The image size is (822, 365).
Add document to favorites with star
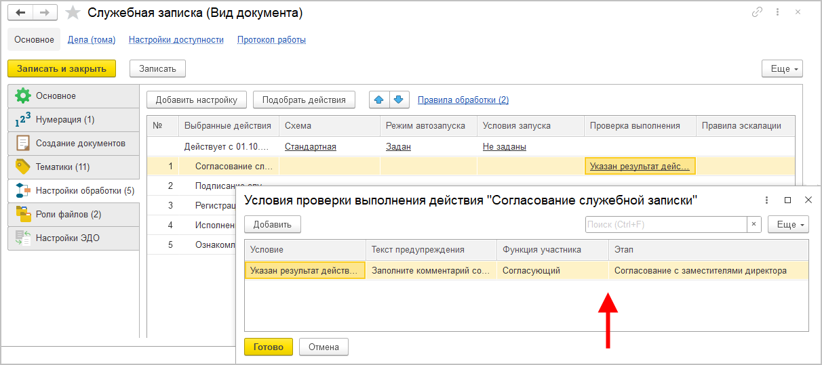73,13
